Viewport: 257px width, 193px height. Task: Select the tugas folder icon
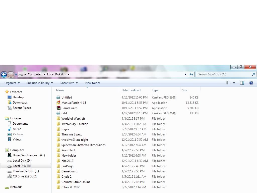click(58, 129)
